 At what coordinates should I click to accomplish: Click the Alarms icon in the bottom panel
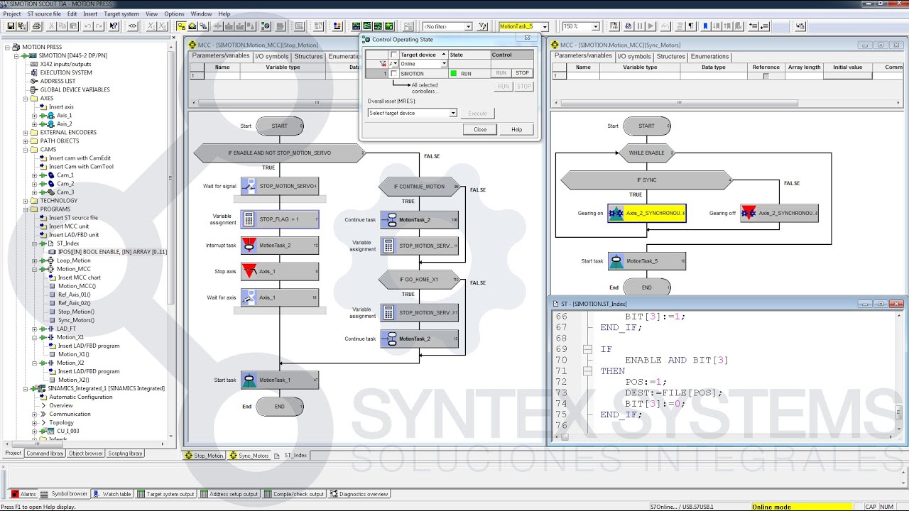point(15,494)
